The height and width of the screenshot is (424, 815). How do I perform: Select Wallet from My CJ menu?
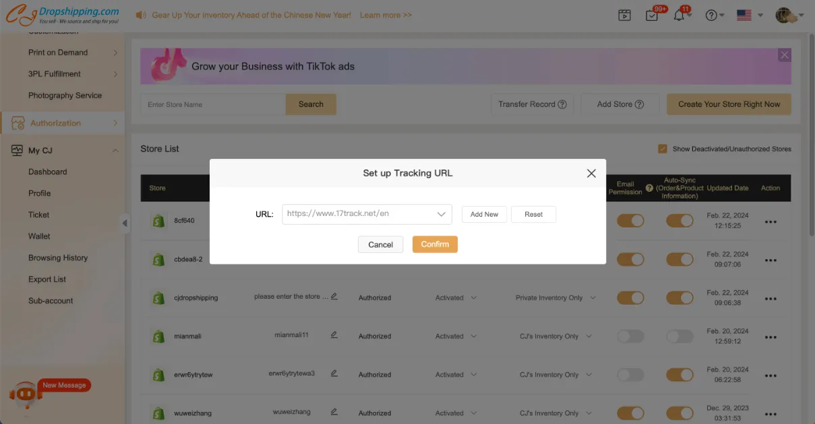39,236
